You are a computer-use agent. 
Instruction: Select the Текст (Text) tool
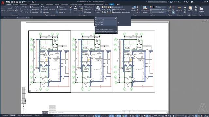pyautogui.click(x=75, y=9)
